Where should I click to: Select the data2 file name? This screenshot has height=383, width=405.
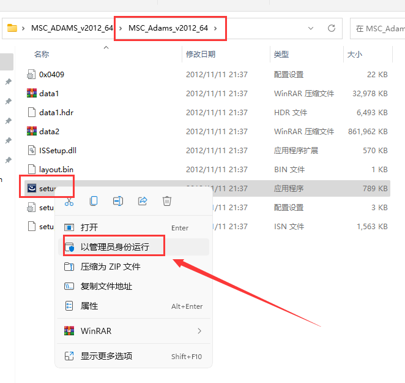coord(49,132)
